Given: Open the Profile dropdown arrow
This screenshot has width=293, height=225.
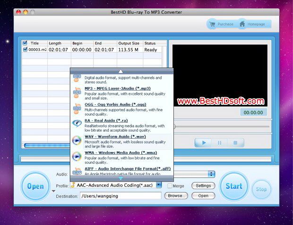Looking at the screenshot, I should coord(159,185).
